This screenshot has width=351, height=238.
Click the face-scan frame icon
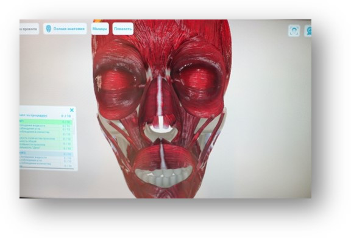click(294, 30)
